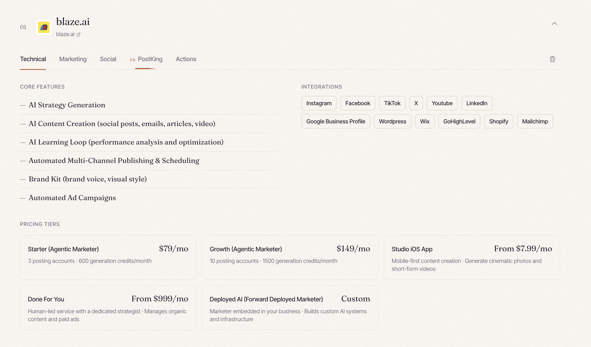
Task: Select the GoHighLevel integration chip
Action: click(459, 121)
